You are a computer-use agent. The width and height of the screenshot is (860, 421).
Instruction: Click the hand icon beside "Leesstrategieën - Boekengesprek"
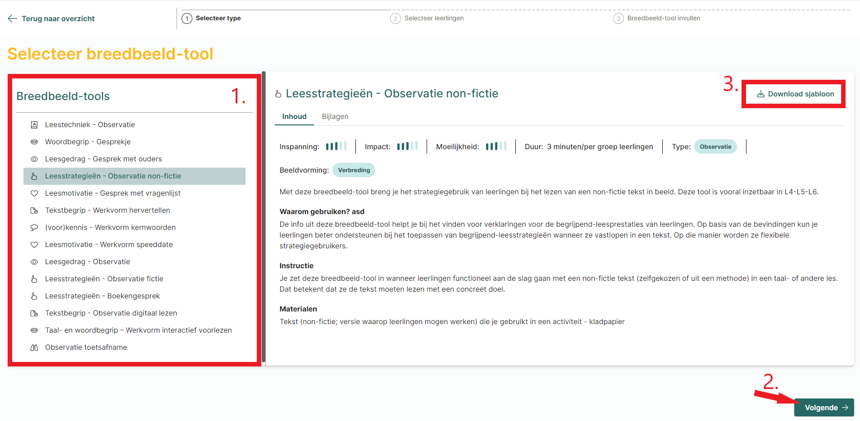(x=35, y=296)
